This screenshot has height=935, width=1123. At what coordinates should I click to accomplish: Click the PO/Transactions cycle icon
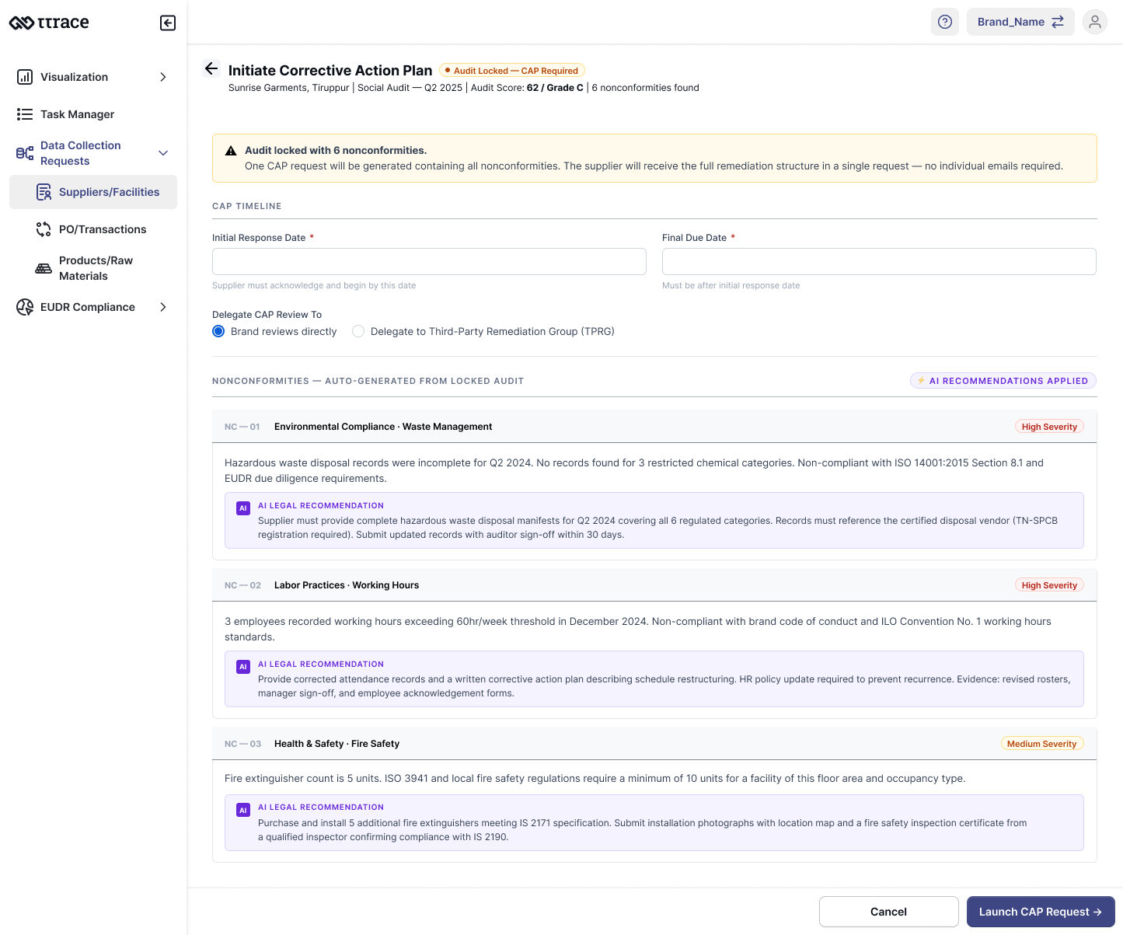[x=44, y=229]
